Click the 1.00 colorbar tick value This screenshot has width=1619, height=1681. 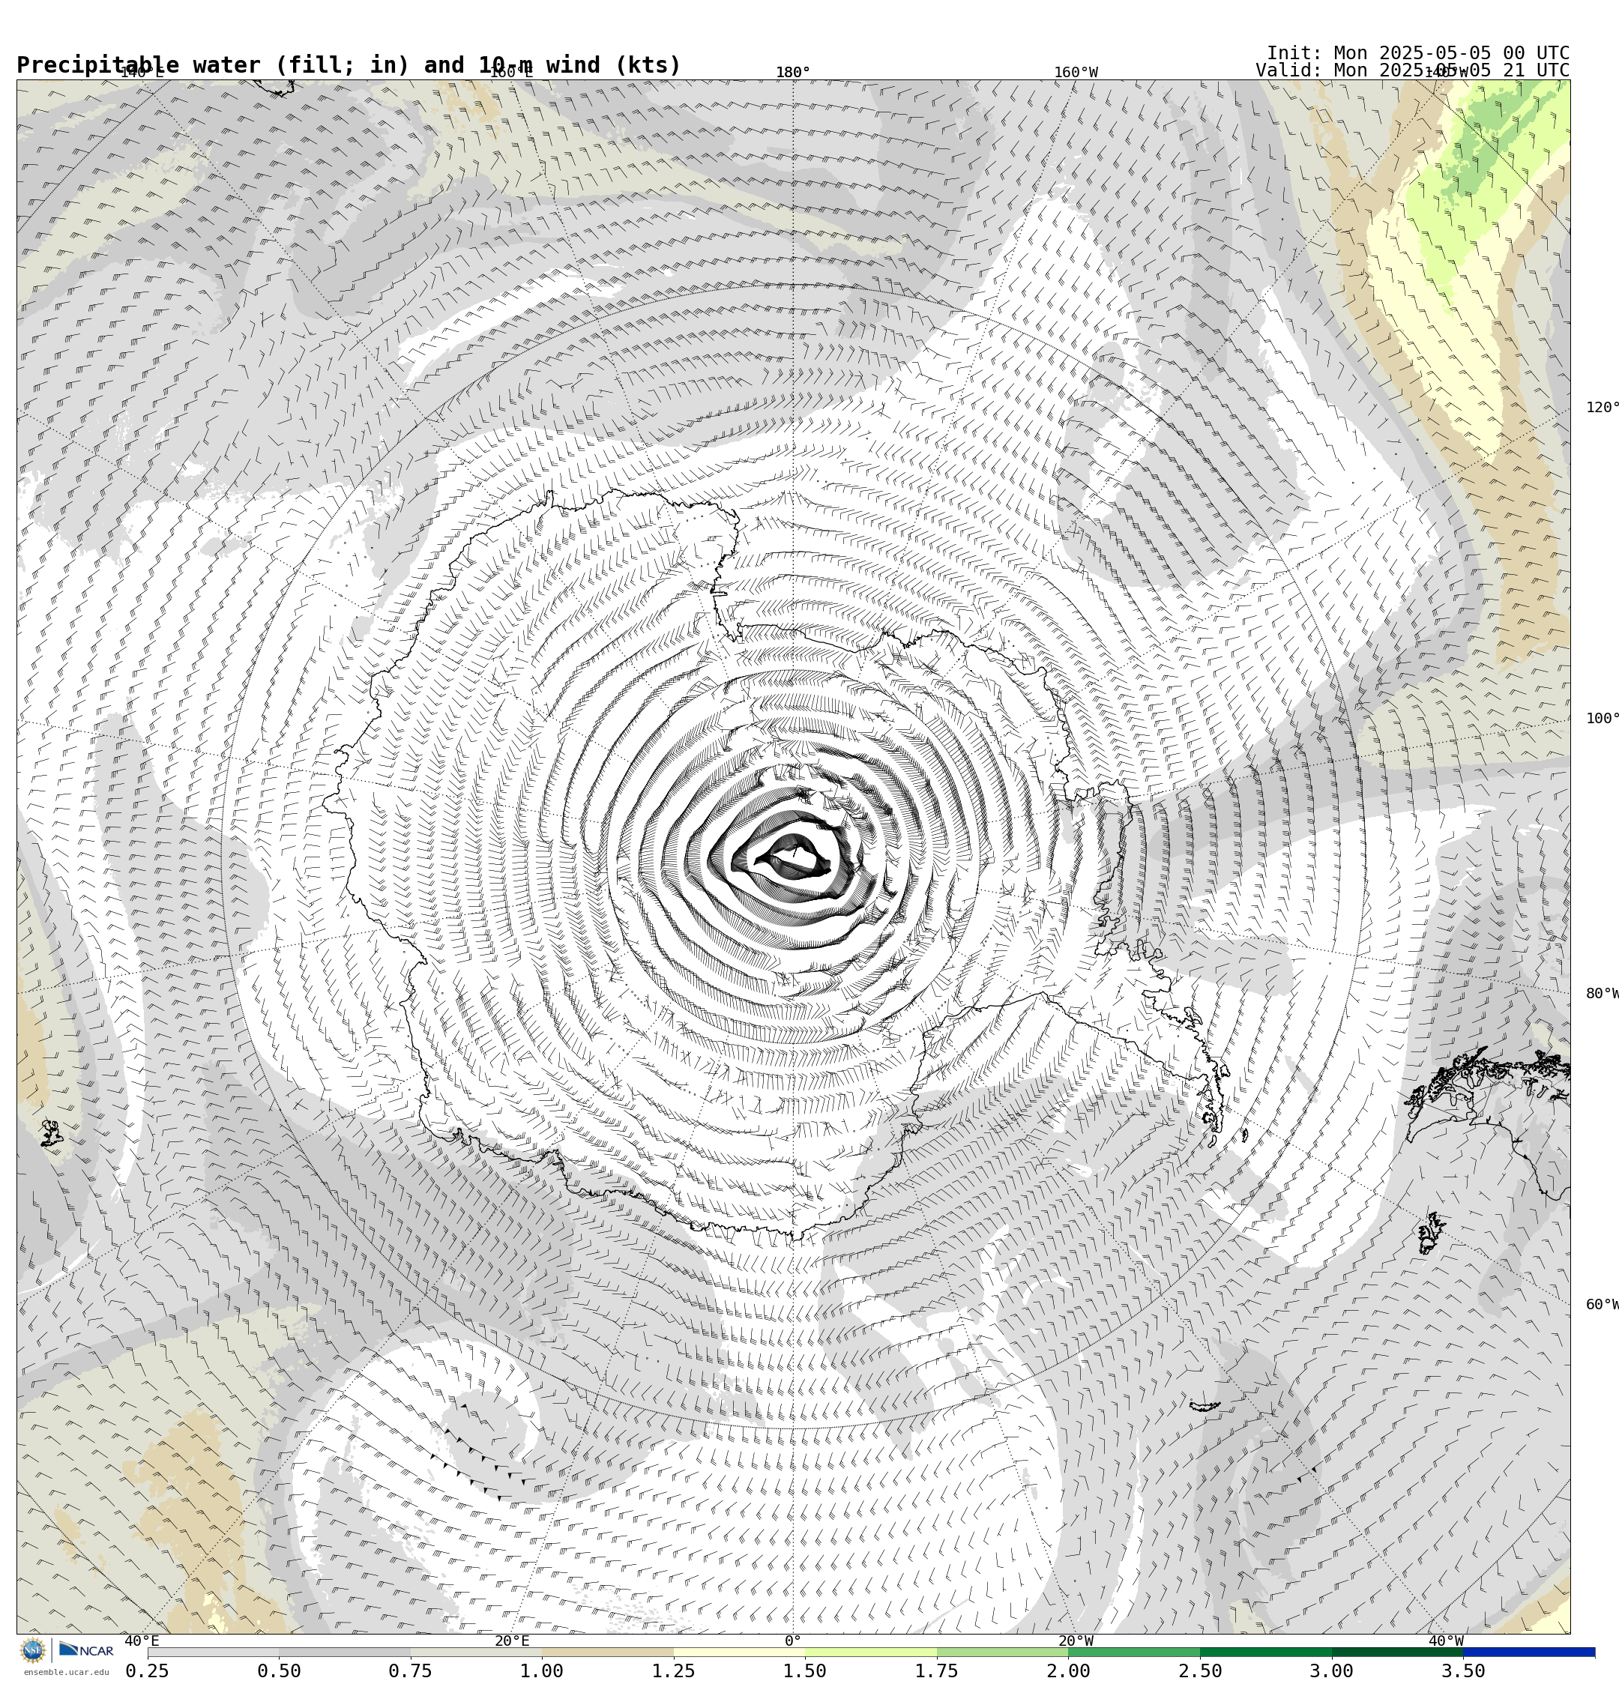[x=542, y=1671]
